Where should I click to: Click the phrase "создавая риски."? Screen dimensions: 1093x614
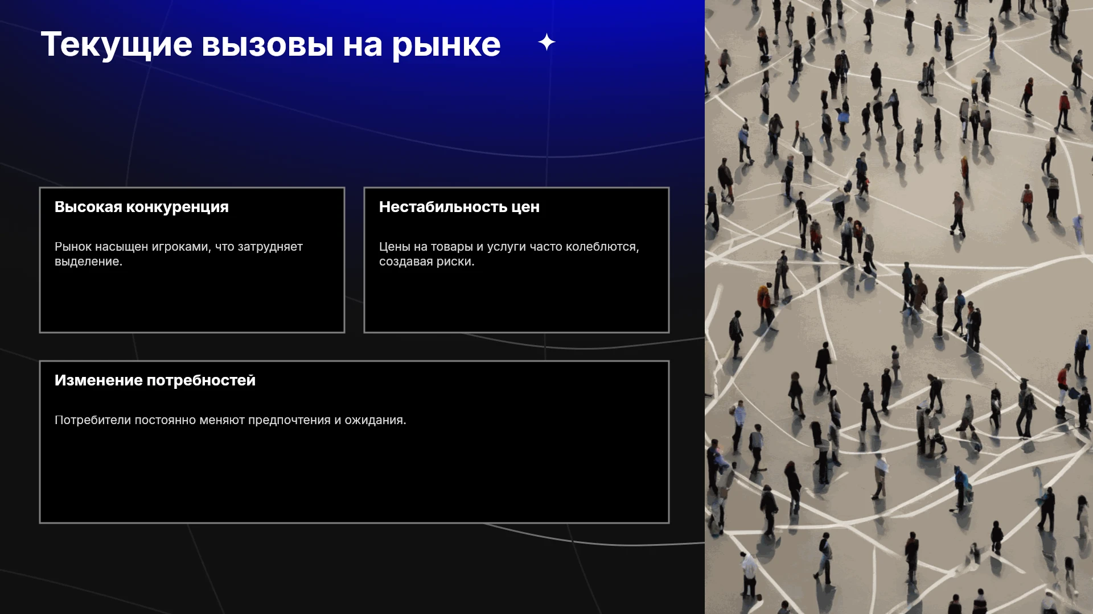[426, 262]
